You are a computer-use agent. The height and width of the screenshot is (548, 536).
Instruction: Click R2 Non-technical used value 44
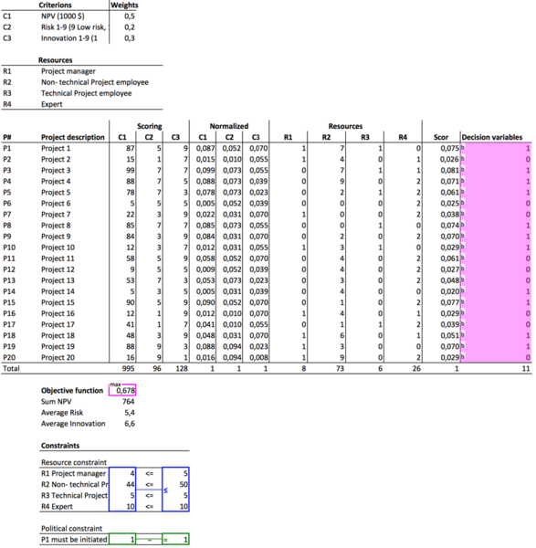pyautogui.click(x=122, y=484)
